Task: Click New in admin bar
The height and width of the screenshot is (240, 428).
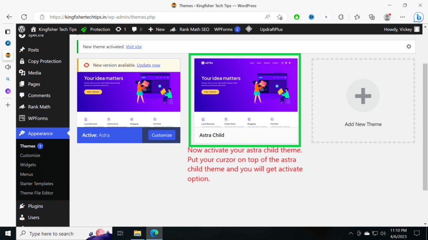Action: 156,29
